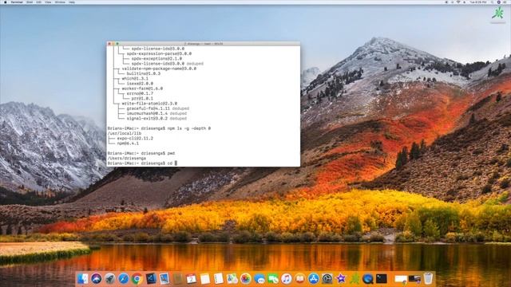
Task: Click builtins@1.0.3 tree entry
Action: (x=144, y=73)
